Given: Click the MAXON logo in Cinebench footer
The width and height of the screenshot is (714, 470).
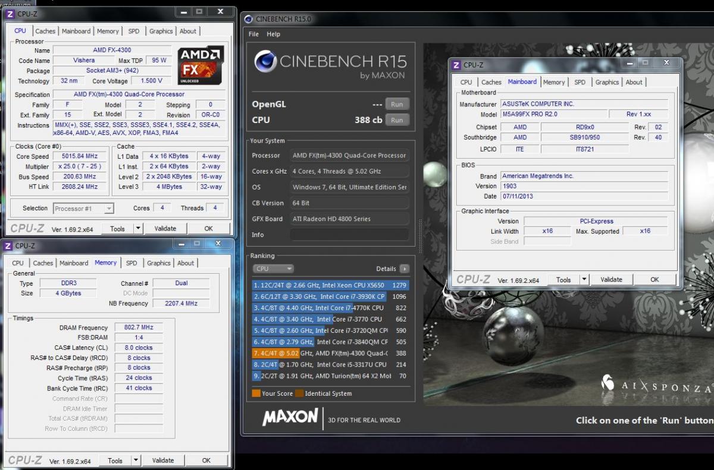Looking at the screenshot, I should 290,418.
